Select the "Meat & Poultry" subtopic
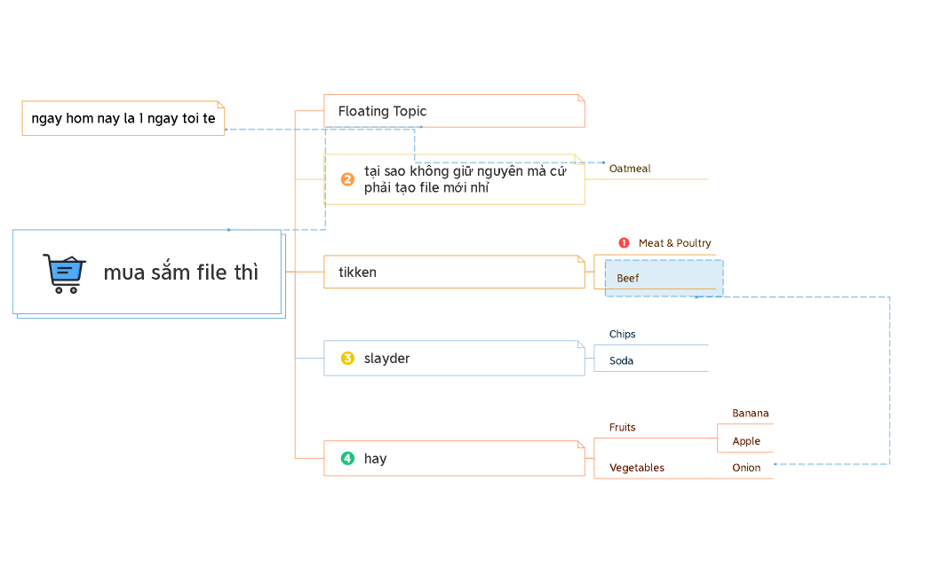Image resolution: width=931 pixels, height=577 pixels. click(674, 243)
